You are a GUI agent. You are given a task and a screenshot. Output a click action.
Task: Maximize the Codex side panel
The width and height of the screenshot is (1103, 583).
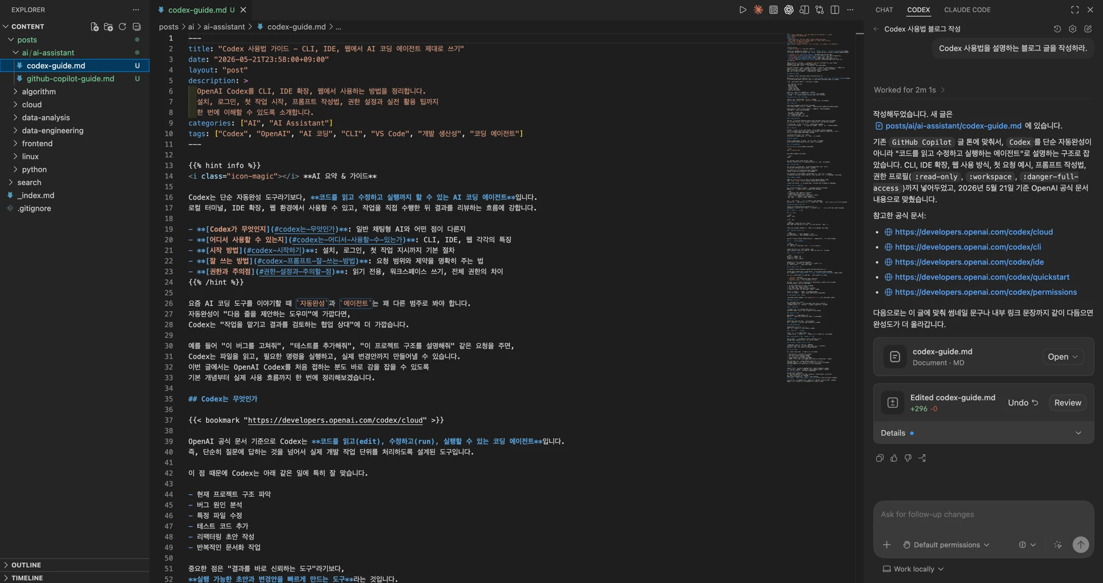pos(1075,10)
